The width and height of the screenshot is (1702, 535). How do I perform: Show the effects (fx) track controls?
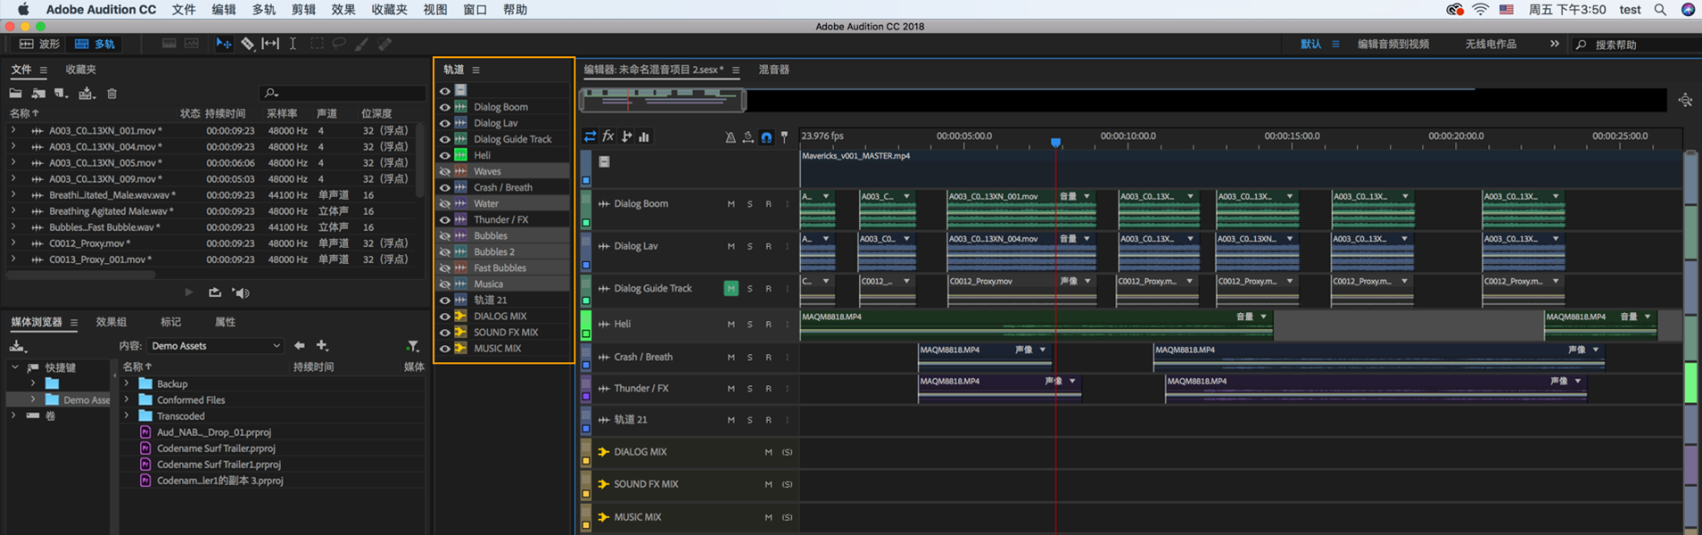(x=608, y=136)
